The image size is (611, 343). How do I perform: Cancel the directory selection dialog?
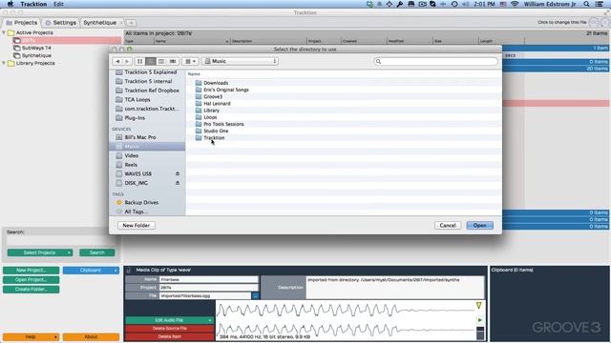(448, 226)
